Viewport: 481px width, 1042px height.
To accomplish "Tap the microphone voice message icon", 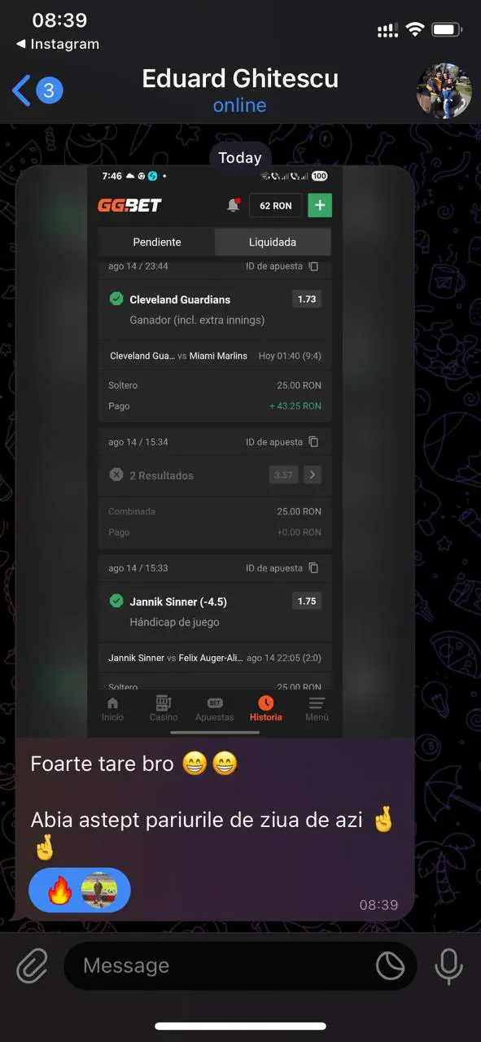I will point(448,966).
